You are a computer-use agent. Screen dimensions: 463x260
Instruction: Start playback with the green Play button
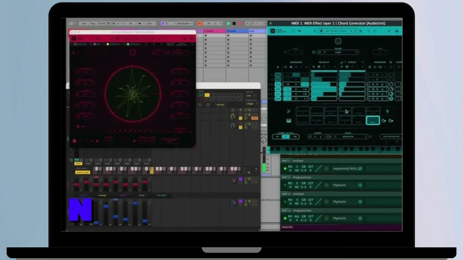(x=228, y=23)
